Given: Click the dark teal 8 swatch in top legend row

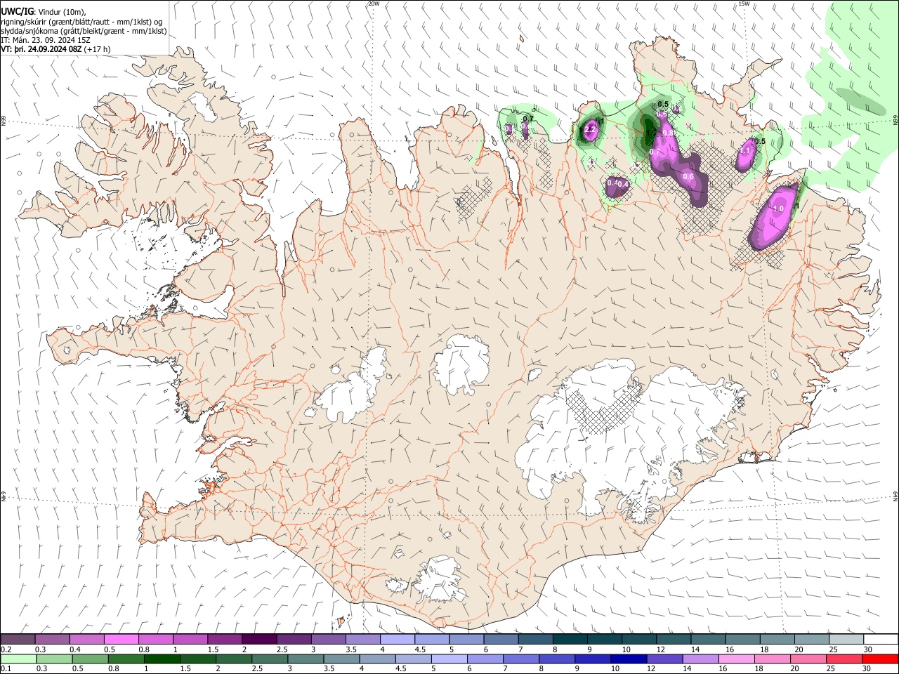Looking at the screenshot, I should click(569, 640).
